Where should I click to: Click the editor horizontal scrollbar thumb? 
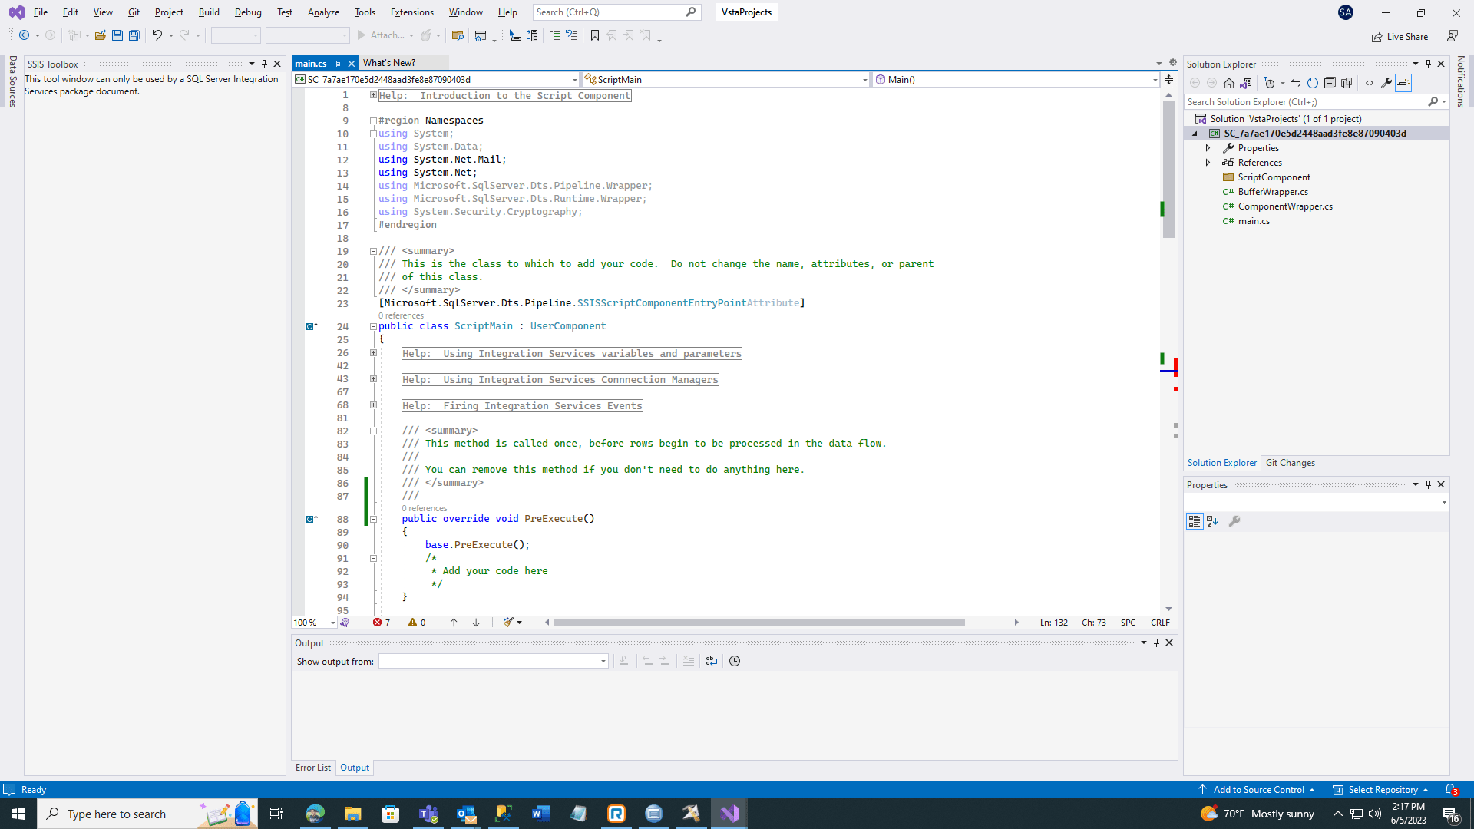[758, 623]
